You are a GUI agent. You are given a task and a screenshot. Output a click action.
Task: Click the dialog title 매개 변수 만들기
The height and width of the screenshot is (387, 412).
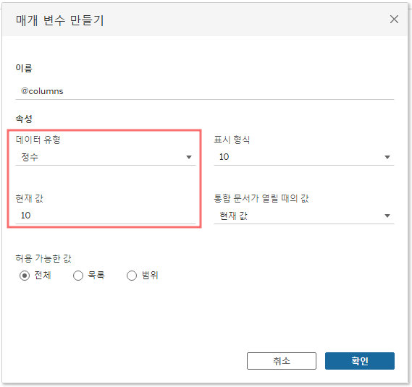60,20
